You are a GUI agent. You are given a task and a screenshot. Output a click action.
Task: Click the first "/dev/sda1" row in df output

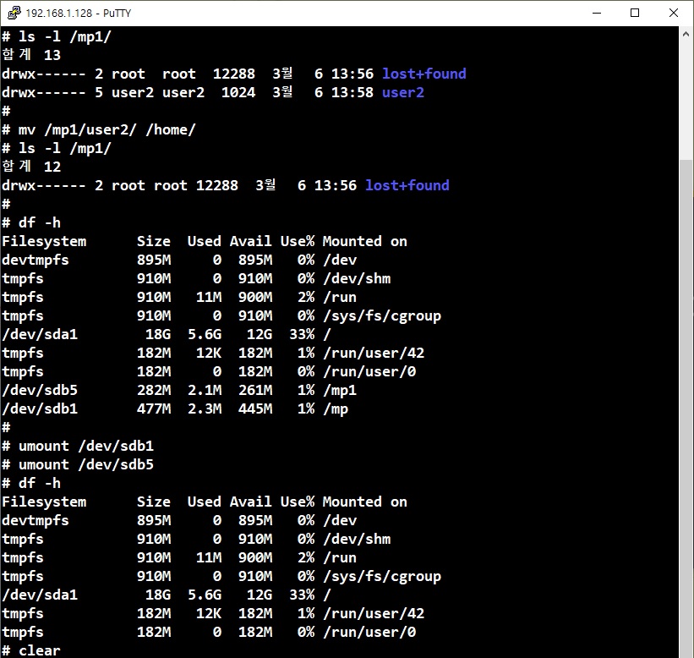click(x=167, y=334)
